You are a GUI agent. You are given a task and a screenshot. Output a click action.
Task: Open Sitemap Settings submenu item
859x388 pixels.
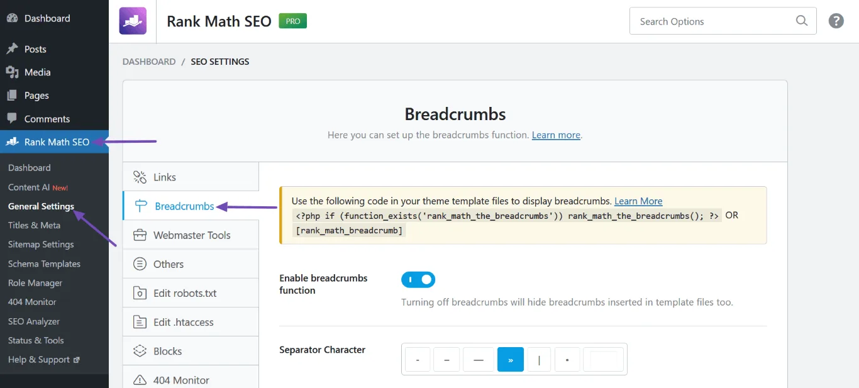41,245
